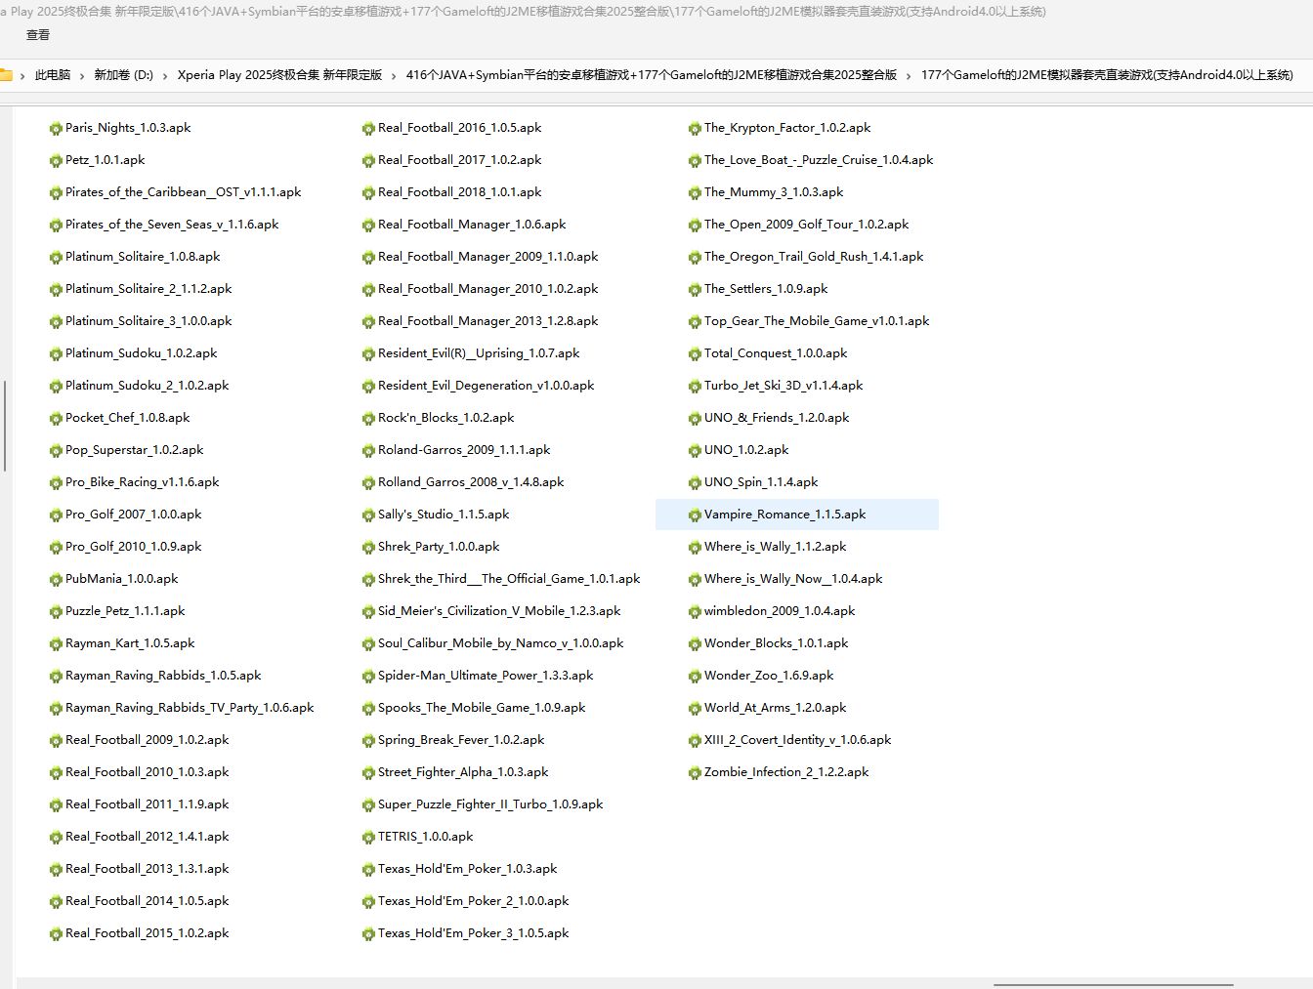Click icon of Platinum_Solitaire_1.0.8.apk
This screenshot has width=1313, height=989.
56,257
